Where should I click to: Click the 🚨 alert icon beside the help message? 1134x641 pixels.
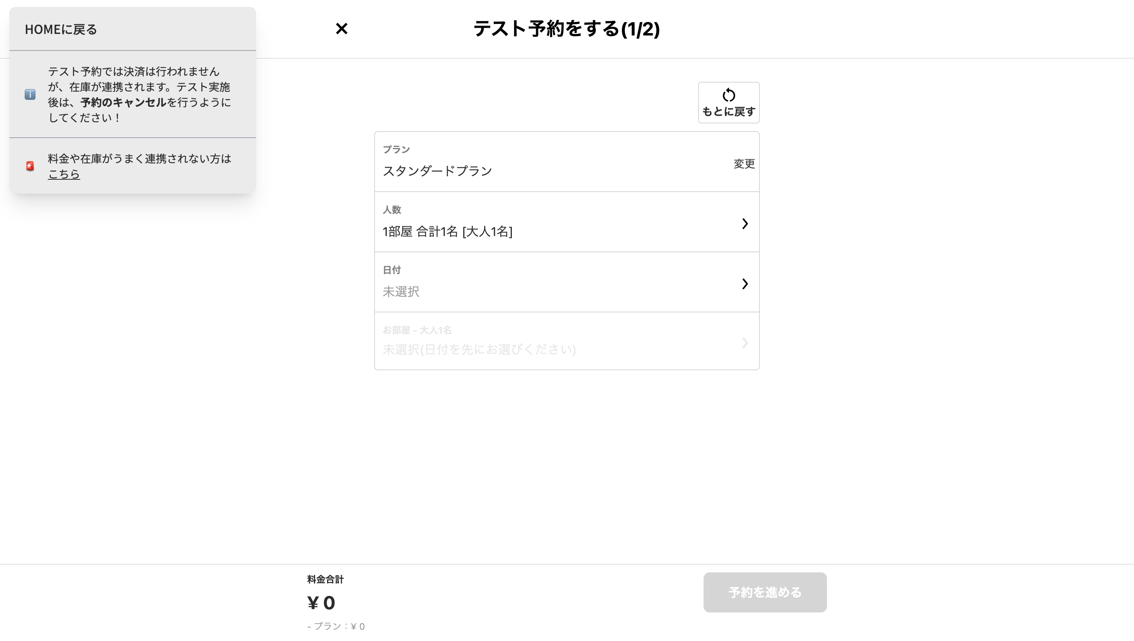tap(29, 166)
